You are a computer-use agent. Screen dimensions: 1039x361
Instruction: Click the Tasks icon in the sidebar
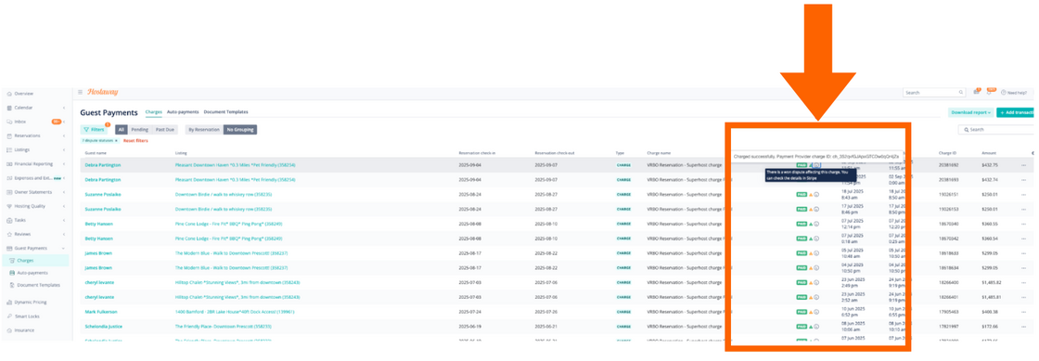[x=8, y=220]
